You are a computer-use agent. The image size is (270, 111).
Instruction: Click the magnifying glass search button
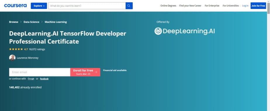(129, 6)
